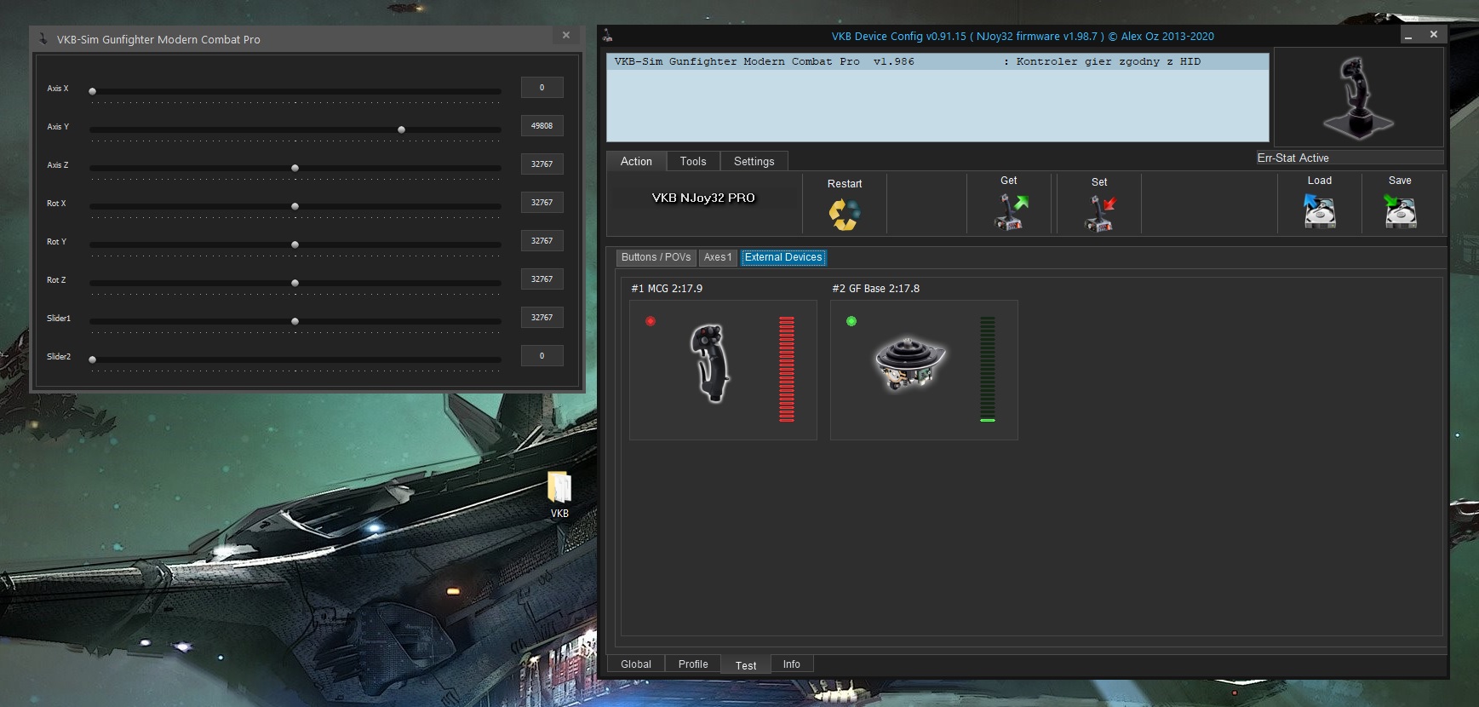1479x707 pixels.
Task: Select the GF Base gimbal image
Action: pyautogui.click(x=910, y=364)
